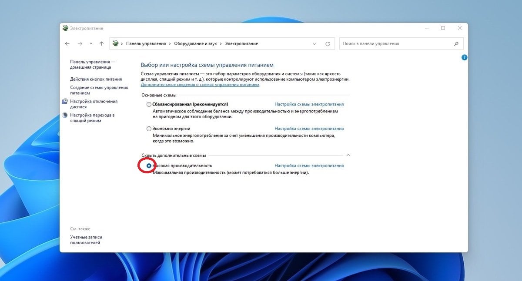The height and width of the screenshot is (281, 522).
Task: Click the power plug icon in the address bar
Action: tap(116, 43)
